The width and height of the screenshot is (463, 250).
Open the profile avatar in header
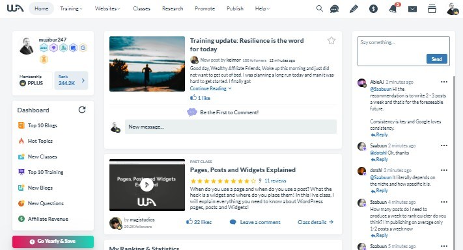click(453, 9)
